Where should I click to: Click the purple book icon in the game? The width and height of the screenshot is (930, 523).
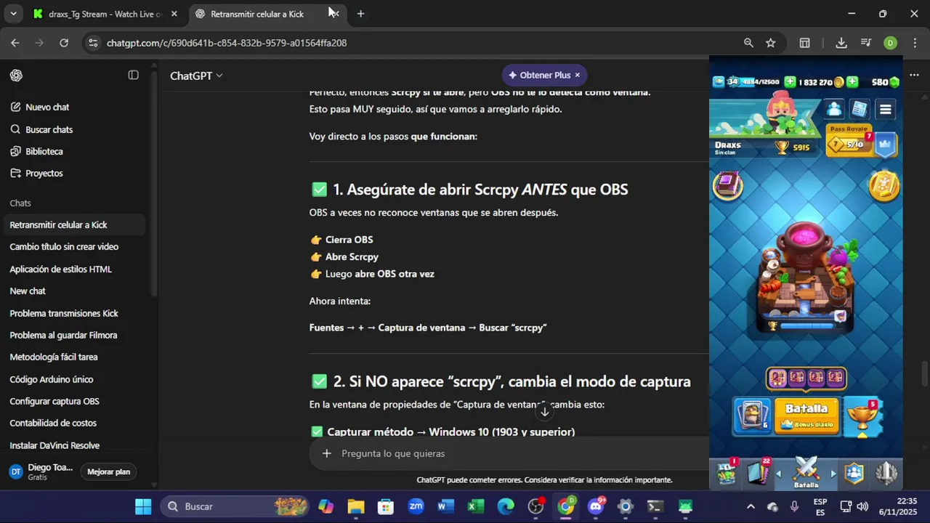tap(727, 187)
